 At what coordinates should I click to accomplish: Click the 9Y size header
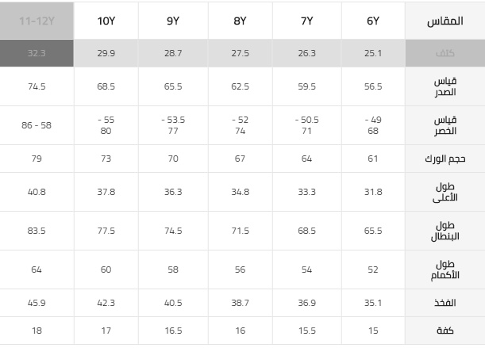(x=173, y=21)
